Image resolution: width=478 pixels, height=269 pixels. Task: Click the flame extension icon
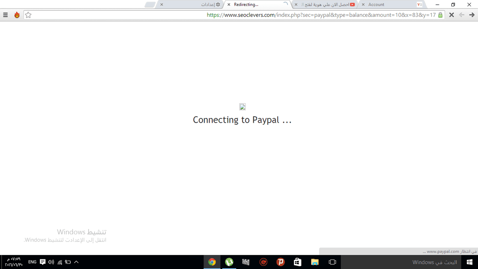pyautogui.click(x=17, y=15)
